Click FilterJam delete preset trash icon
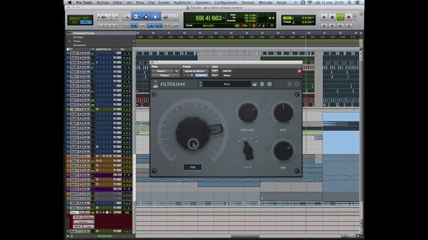The height and width of the screenshot is (240, 428). click(x=262, y=84)
